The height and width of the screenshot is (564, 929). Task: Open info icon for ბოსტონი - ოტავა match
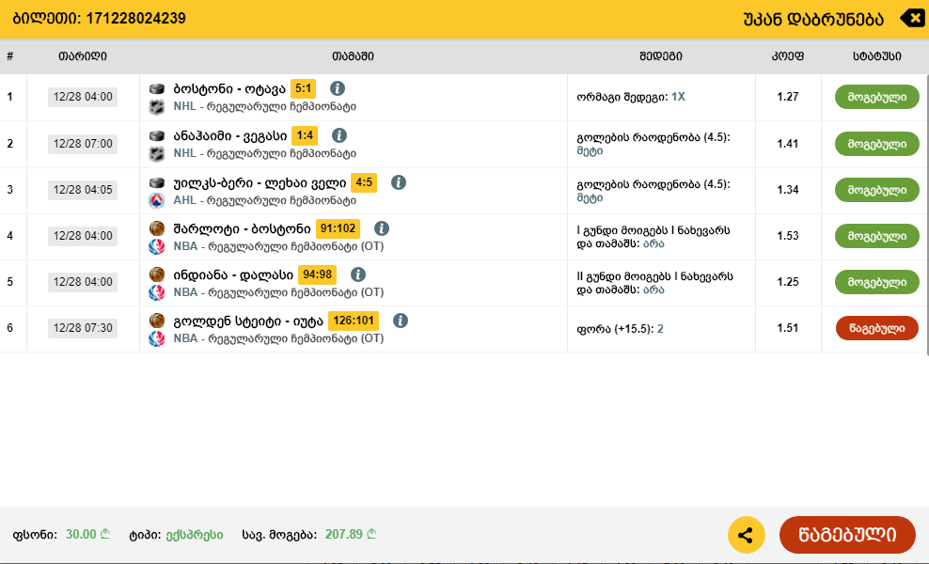(x=338, y=89)
